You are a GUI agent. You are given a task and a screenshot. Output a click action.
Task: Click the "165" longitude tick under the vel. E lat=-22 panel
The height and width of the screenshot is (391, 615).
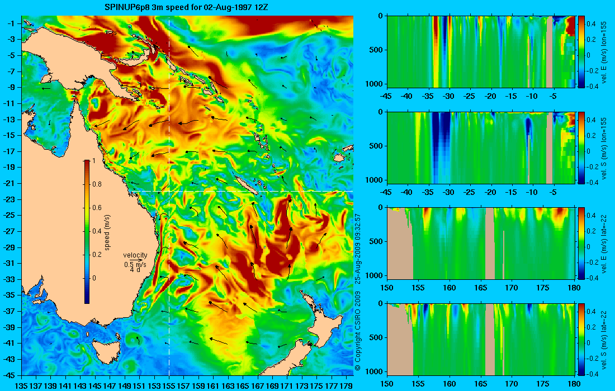(x=481, y=288)
